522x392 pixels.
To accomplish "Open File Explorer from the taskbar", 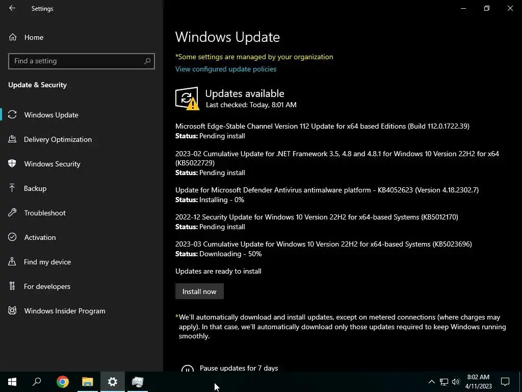I will 88,382.
